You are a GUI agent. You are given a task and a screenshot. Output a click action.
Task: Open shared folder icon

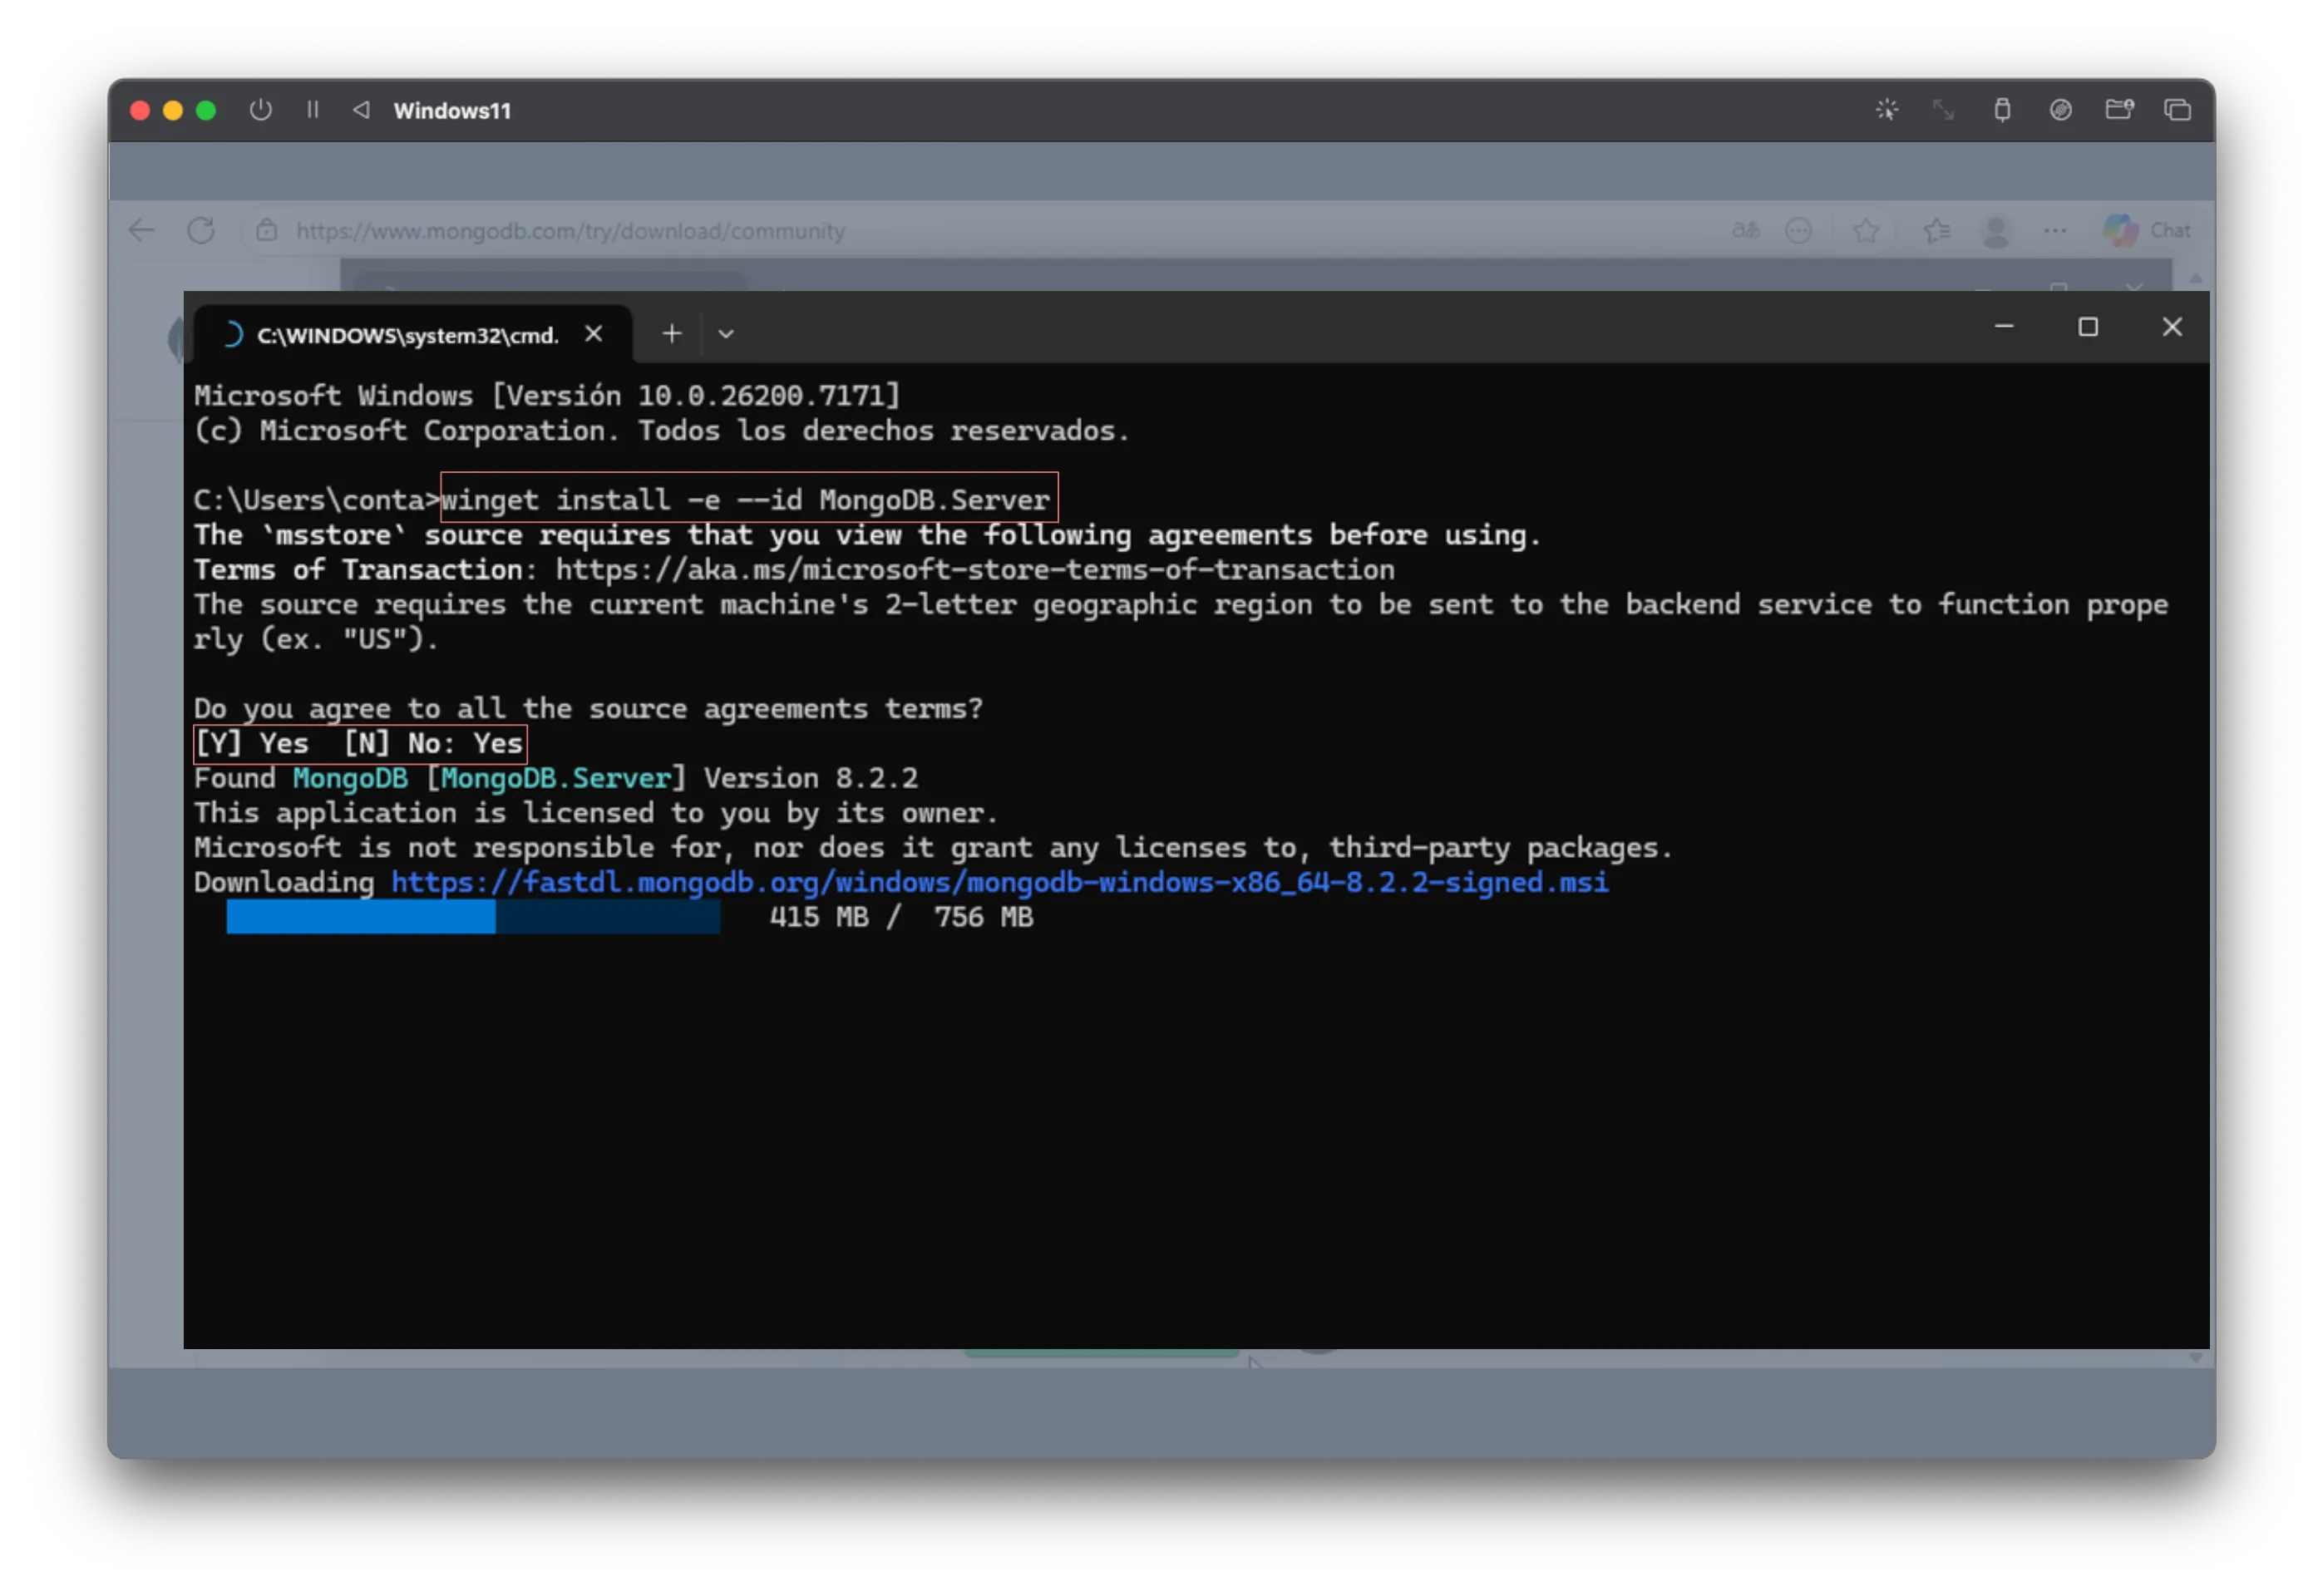tap(2119, 110)
